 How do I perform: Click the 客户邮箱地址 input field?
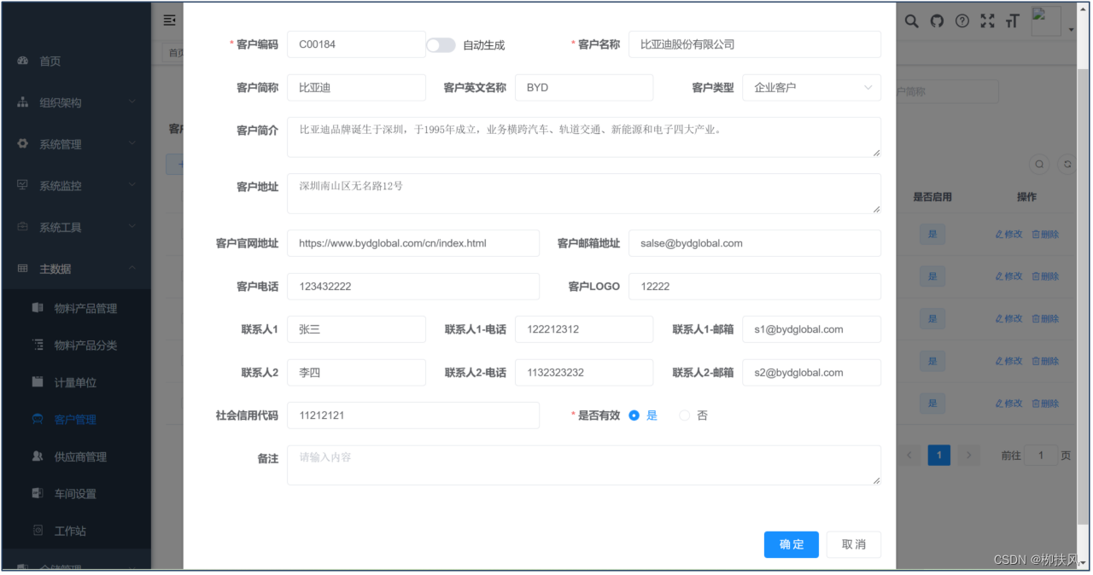click(x=755, y=243)
